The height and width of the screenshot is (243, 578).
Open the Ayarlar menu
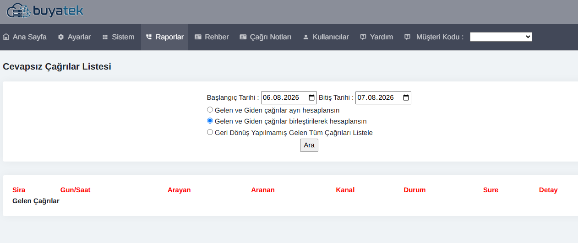tap(74, 37)
